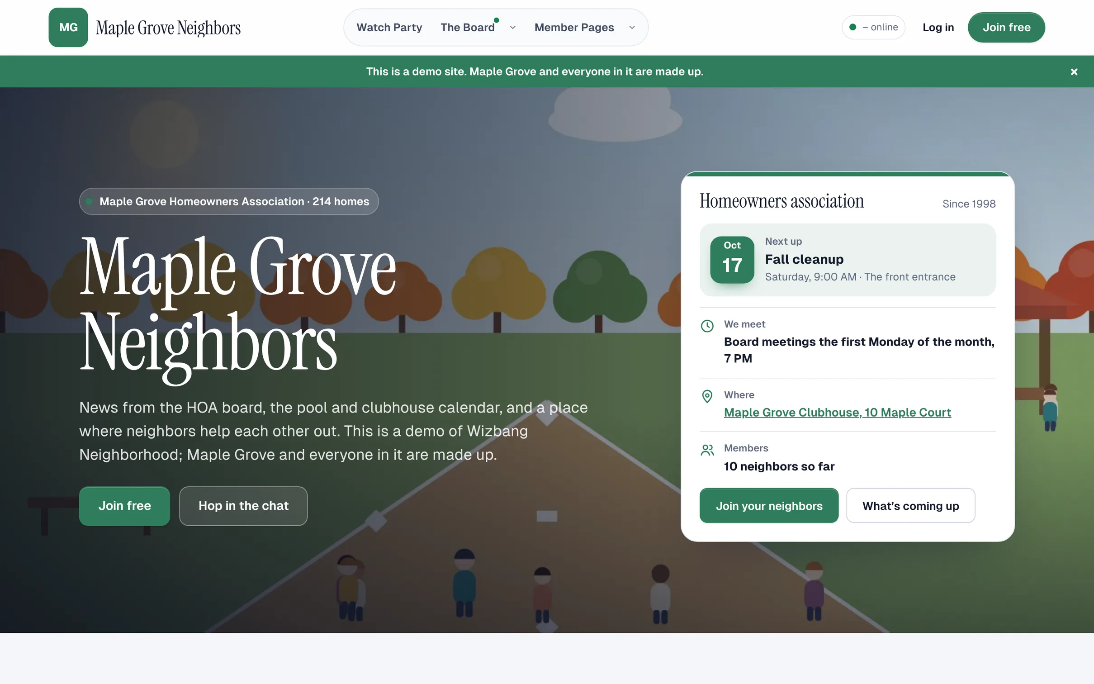This screenshot has width=1094, height=684.
Task: Click Log in
Action: 938,28
